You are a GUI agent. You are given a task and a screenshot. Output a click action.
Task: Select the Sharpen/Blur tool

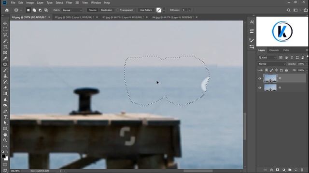pyautogui.click(x=5, y=99)
